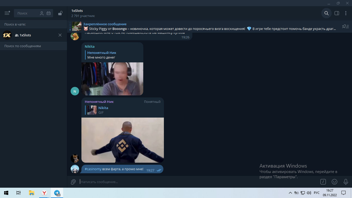Viewport: 352px width, 198px height.
Task: Toggle the right chat info sidebar
Action: 337,13
